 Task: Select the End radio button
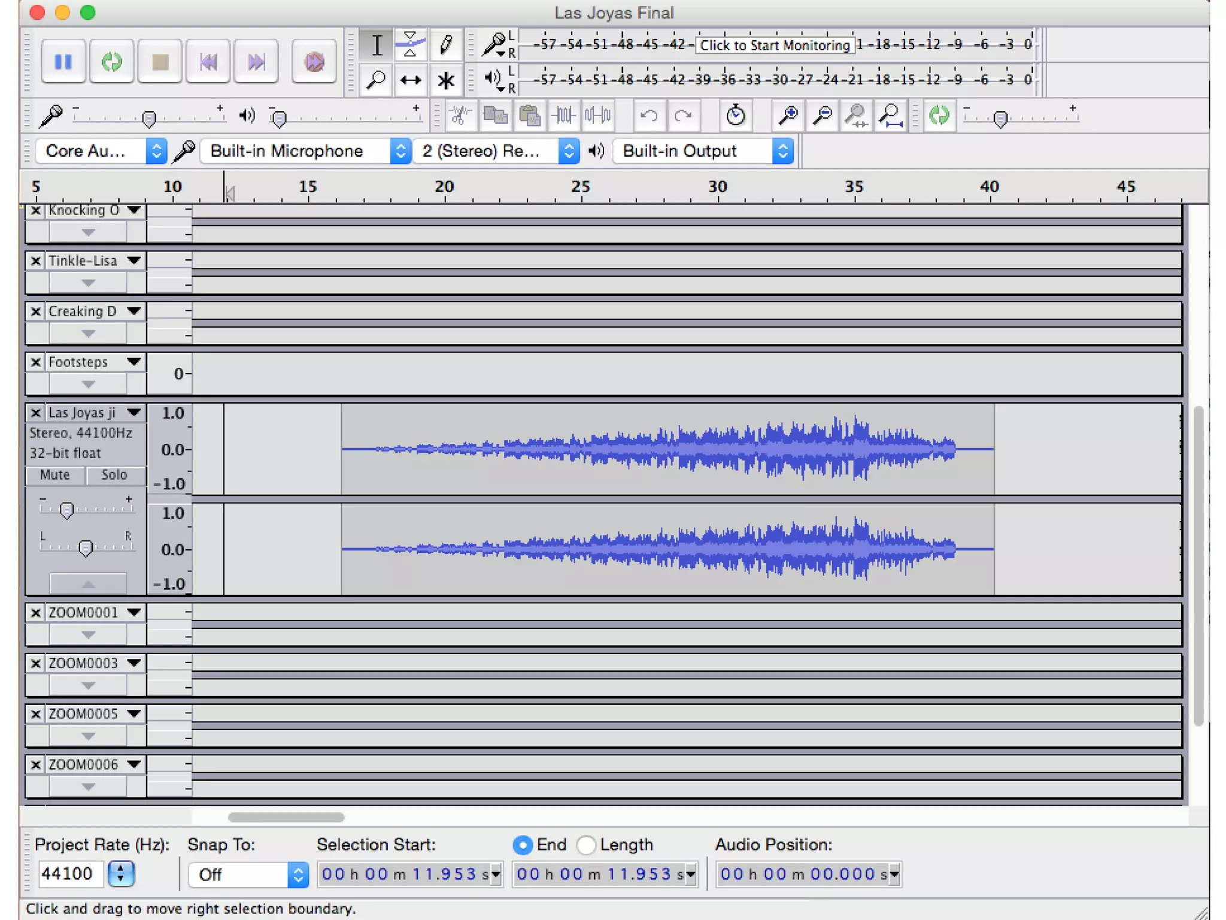(x=523, y=845)
